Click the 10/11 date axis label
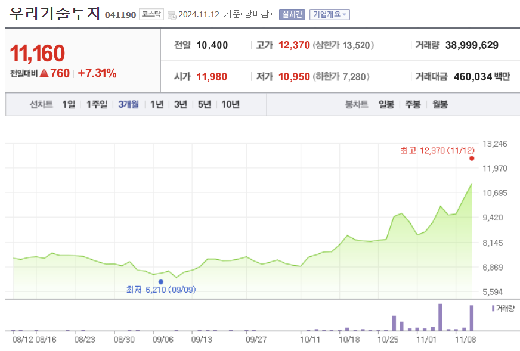The image size is (520, 351). tap(310, 340)
